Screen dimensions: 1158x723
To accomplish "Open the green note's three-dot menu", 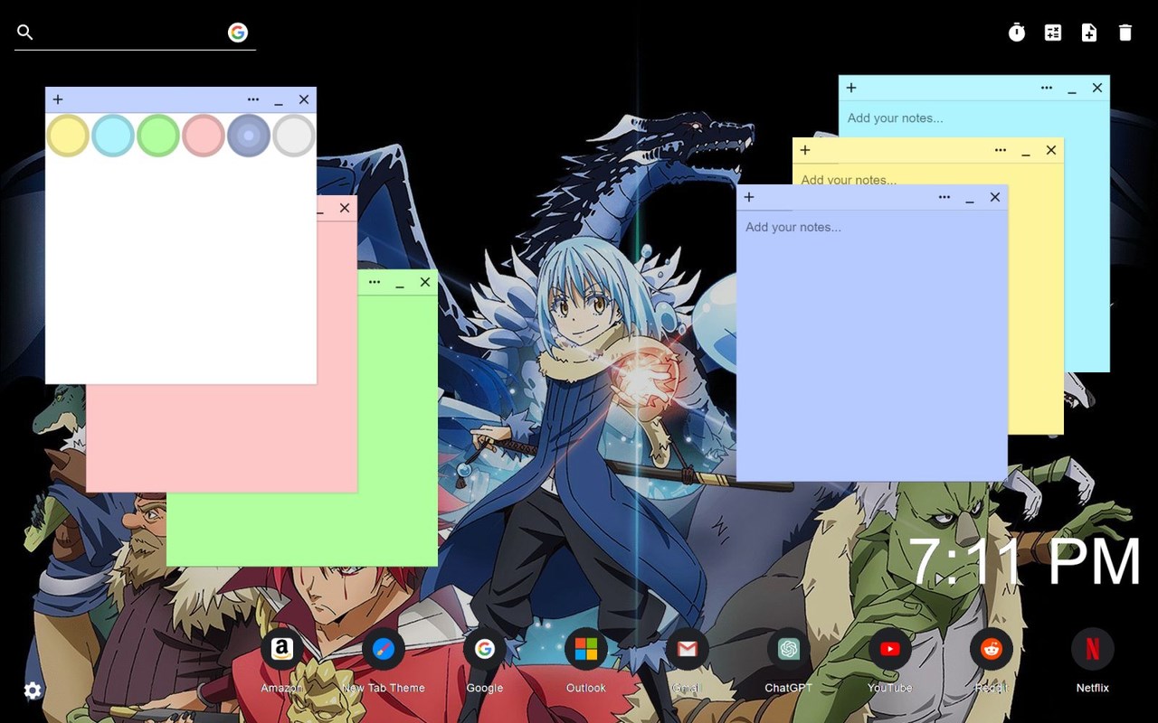I will tap(375, 282).
